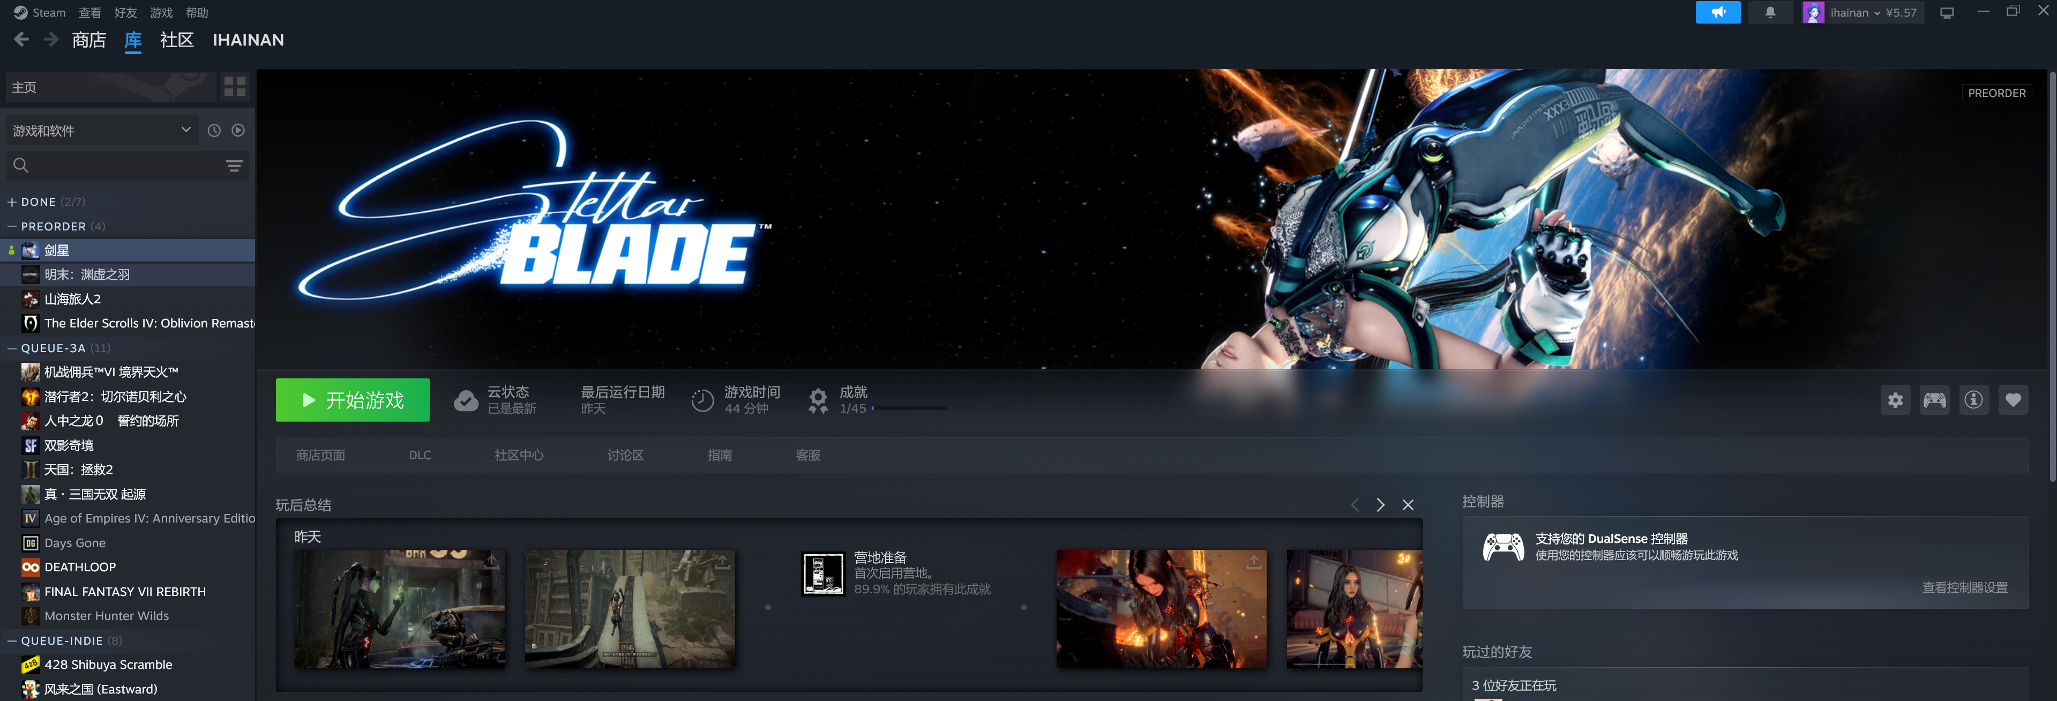Screen dimensions: 2057x701
Task: Select DEATHLOOP in the library
Action: click(x=128, y=567)
